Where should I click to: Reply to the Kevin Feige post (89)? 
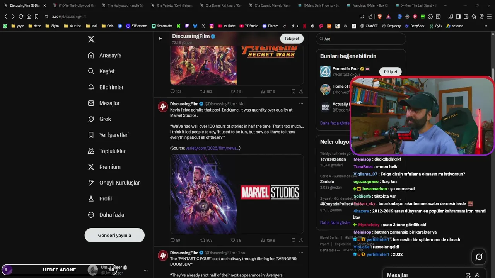pos(175,240)
